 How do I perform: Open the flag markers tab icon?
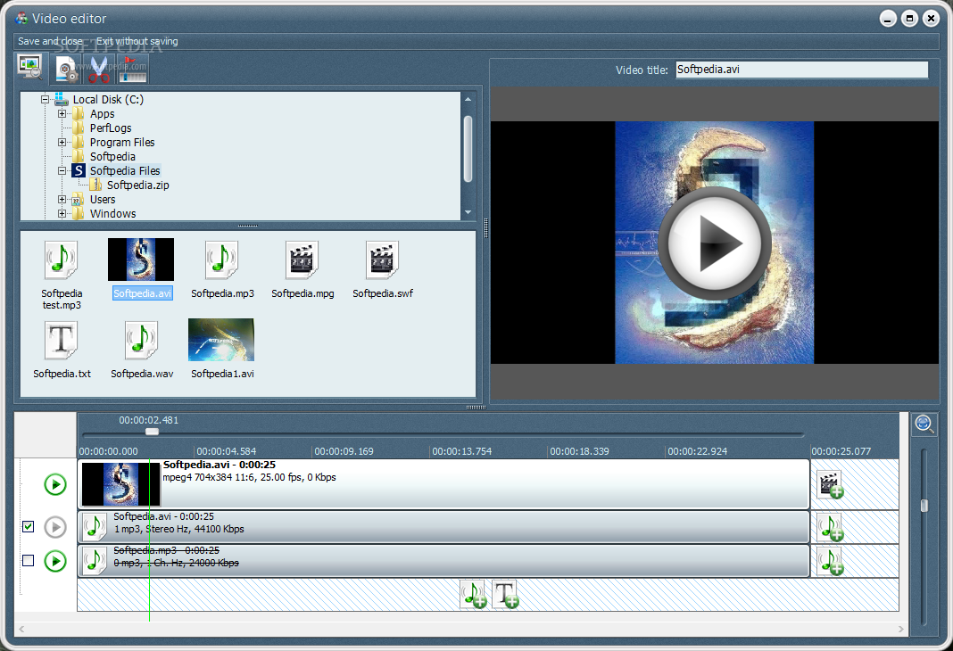pyautogui.click(x=132, y=70)
